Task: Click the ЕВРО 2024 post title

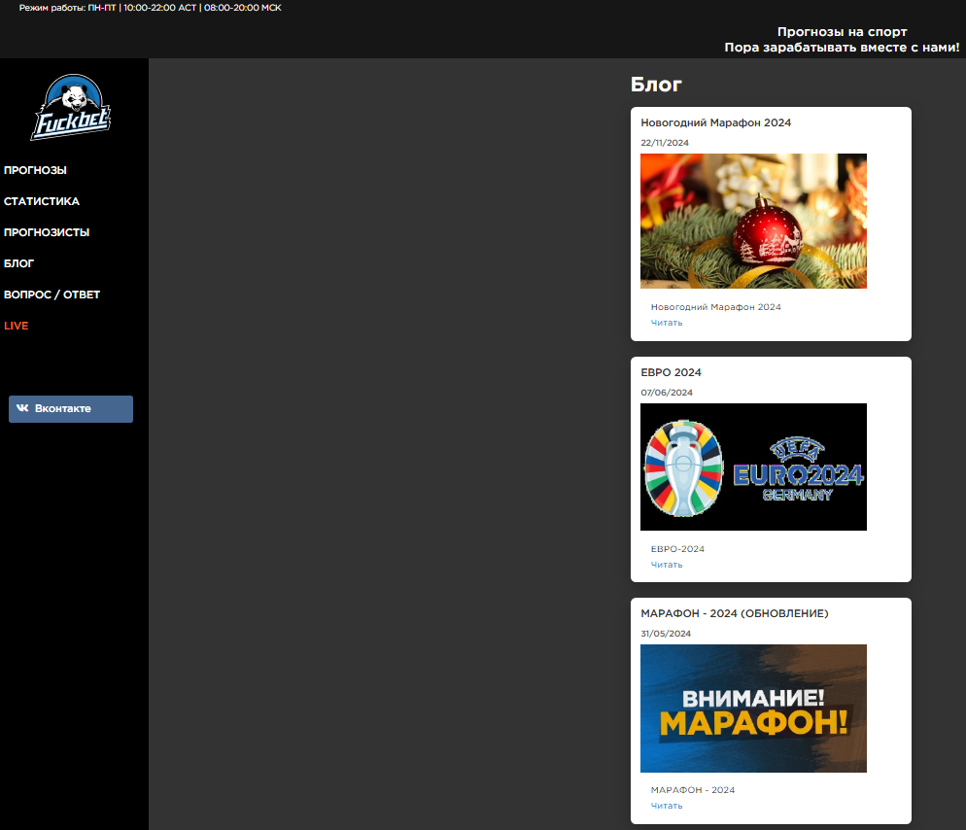Action: 671,372
